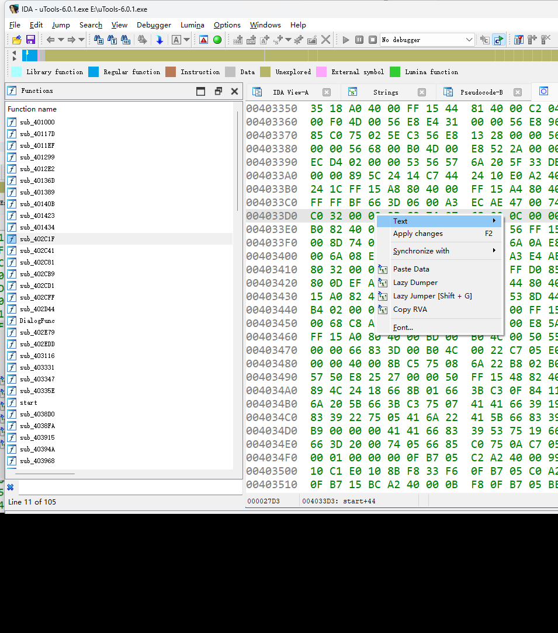Switch to the Pseudocode-B tab
558x633 pixels.
coord(481,92)
